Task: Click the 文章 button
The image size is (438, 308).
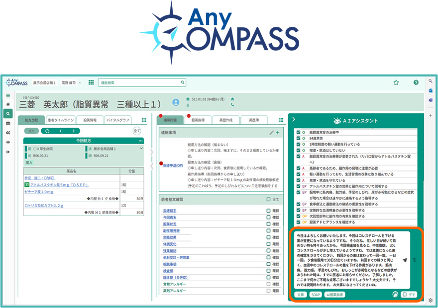Action: pos(300,295)
